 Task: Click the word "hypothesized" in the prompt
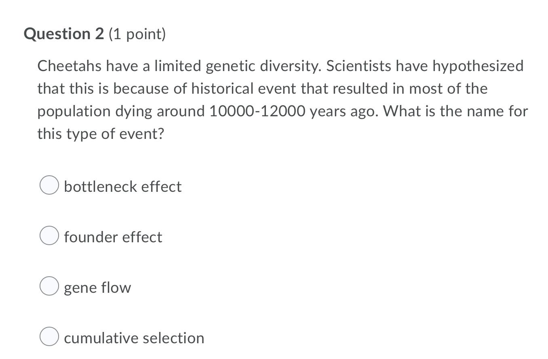click(x=478, y=67)
